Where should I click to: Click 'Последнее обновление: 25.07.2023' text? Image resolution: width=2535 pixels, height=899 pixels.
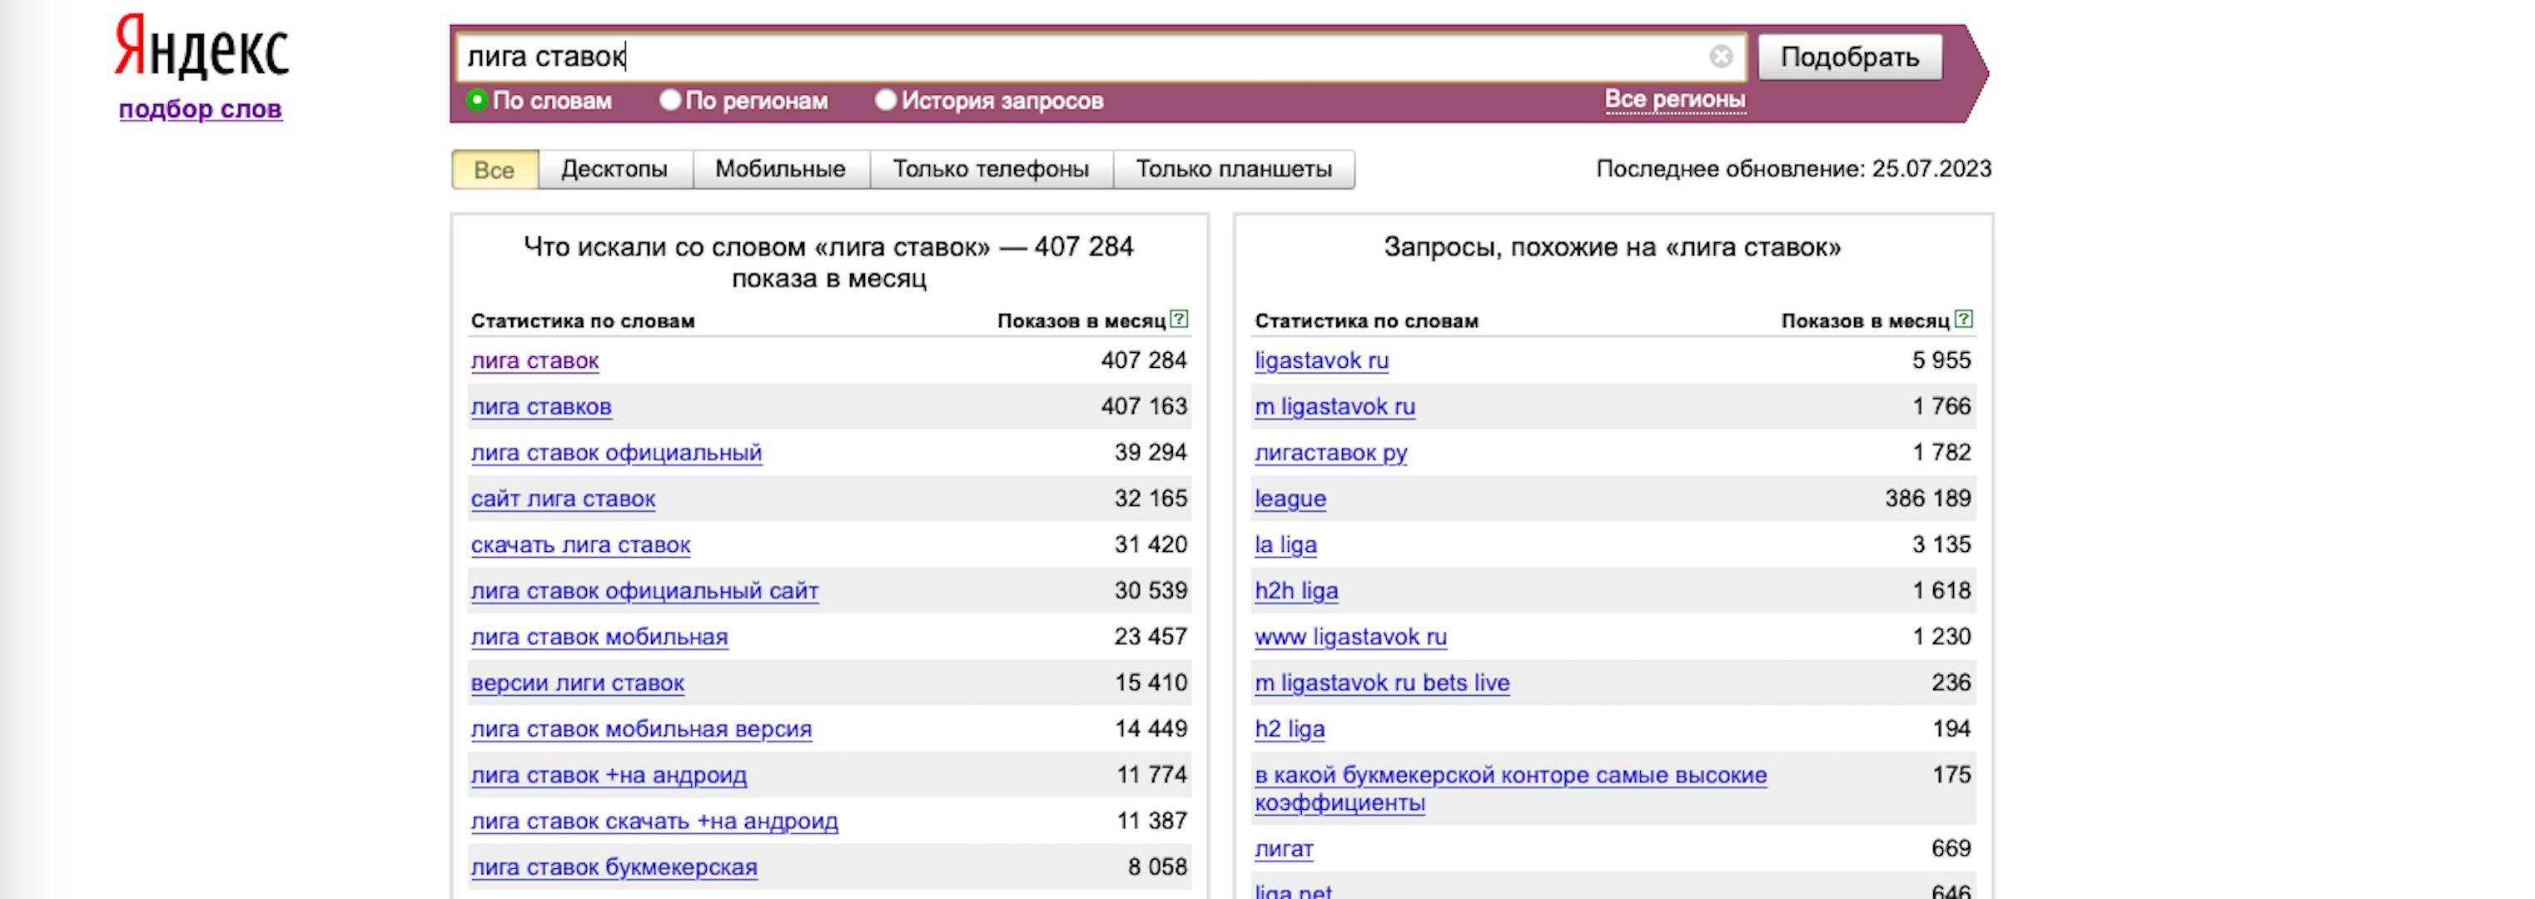click(1793, 169)
